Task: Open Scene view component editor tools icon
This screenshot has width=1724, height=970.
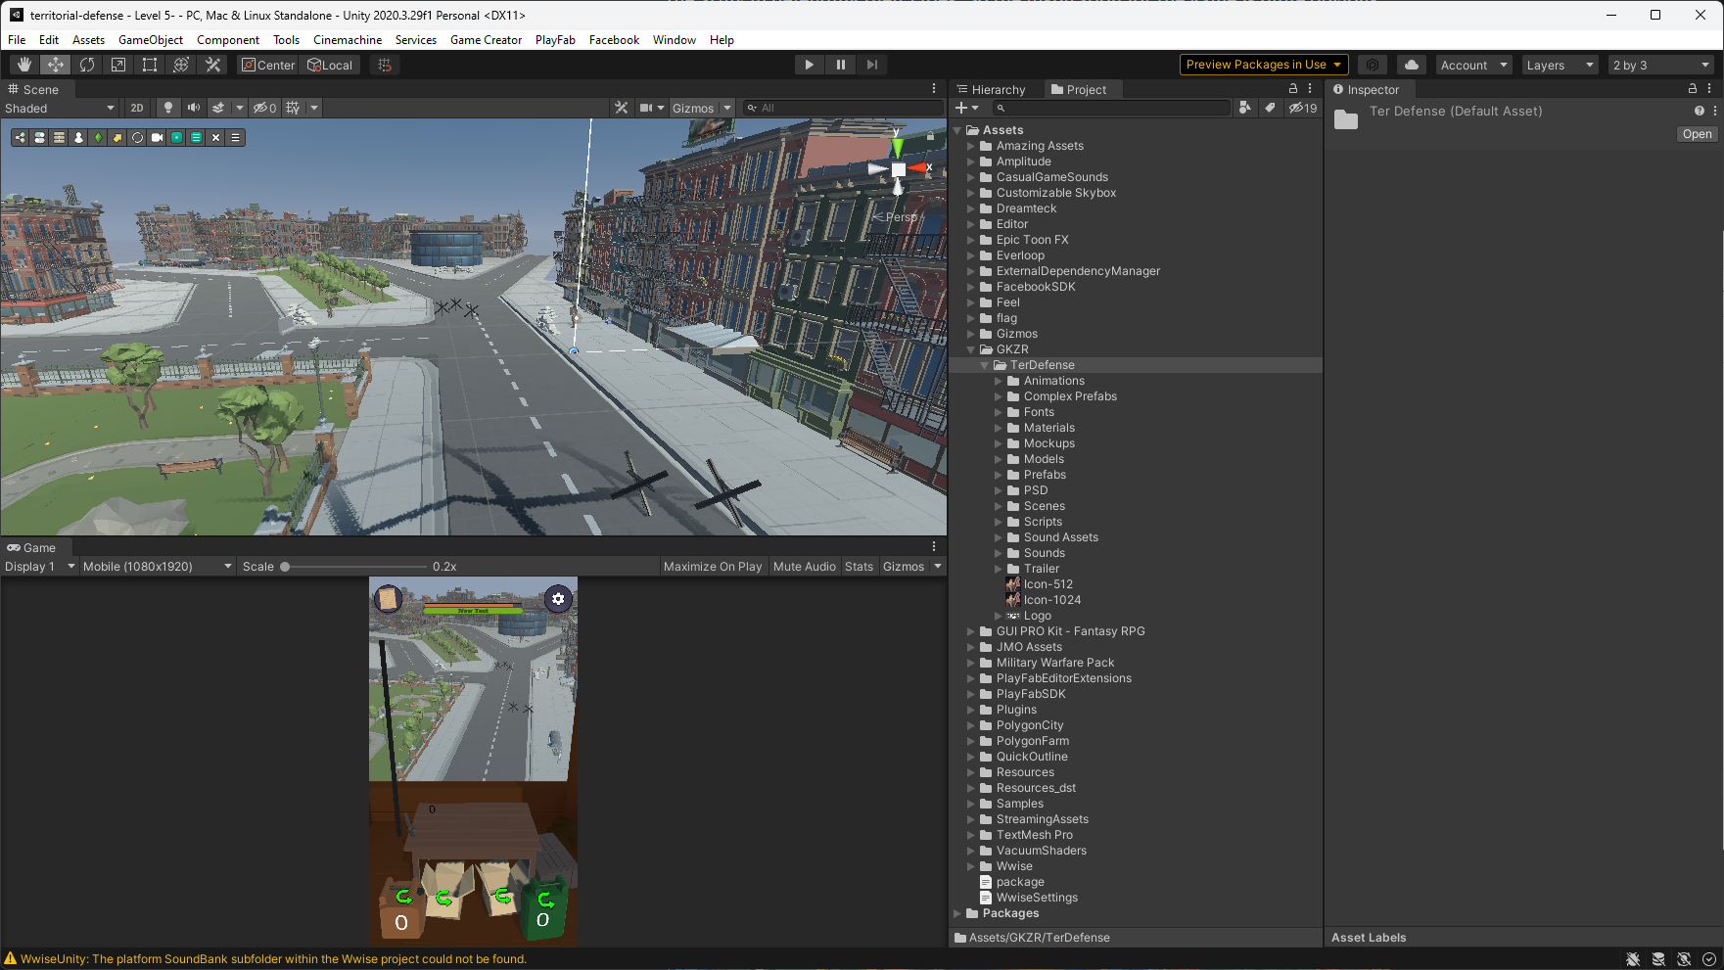Action: click(621, 108)
